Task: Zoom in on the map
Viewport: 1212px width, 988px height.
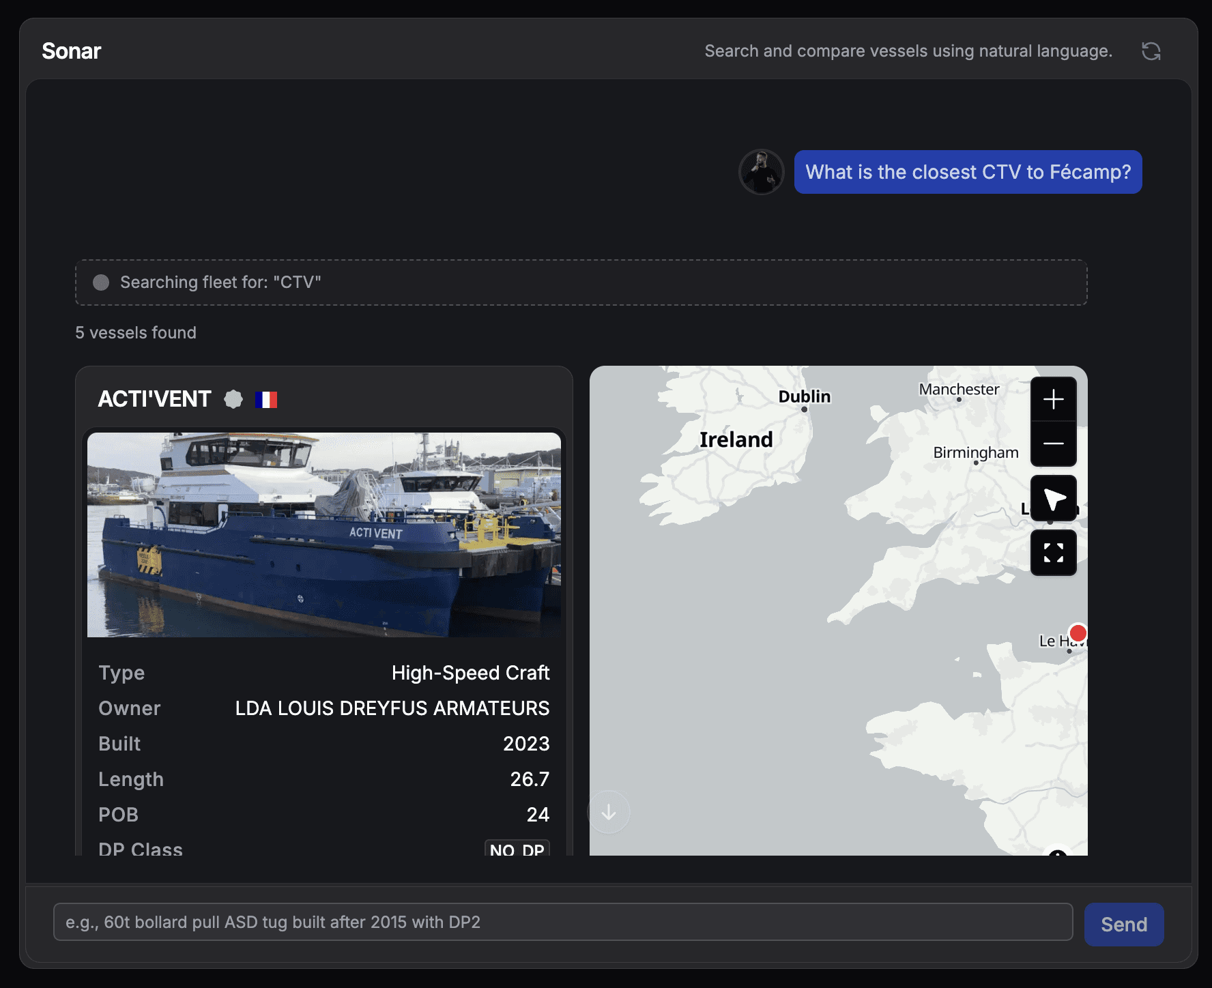Action: [x=1054, y=399]
